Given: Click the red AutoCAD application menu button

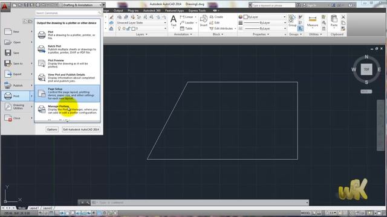Looking at the screenshot, I should point(5,7).
